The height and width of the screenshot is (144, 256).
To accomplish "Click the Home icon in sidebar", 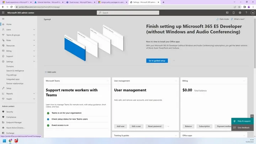I will 3,24.
